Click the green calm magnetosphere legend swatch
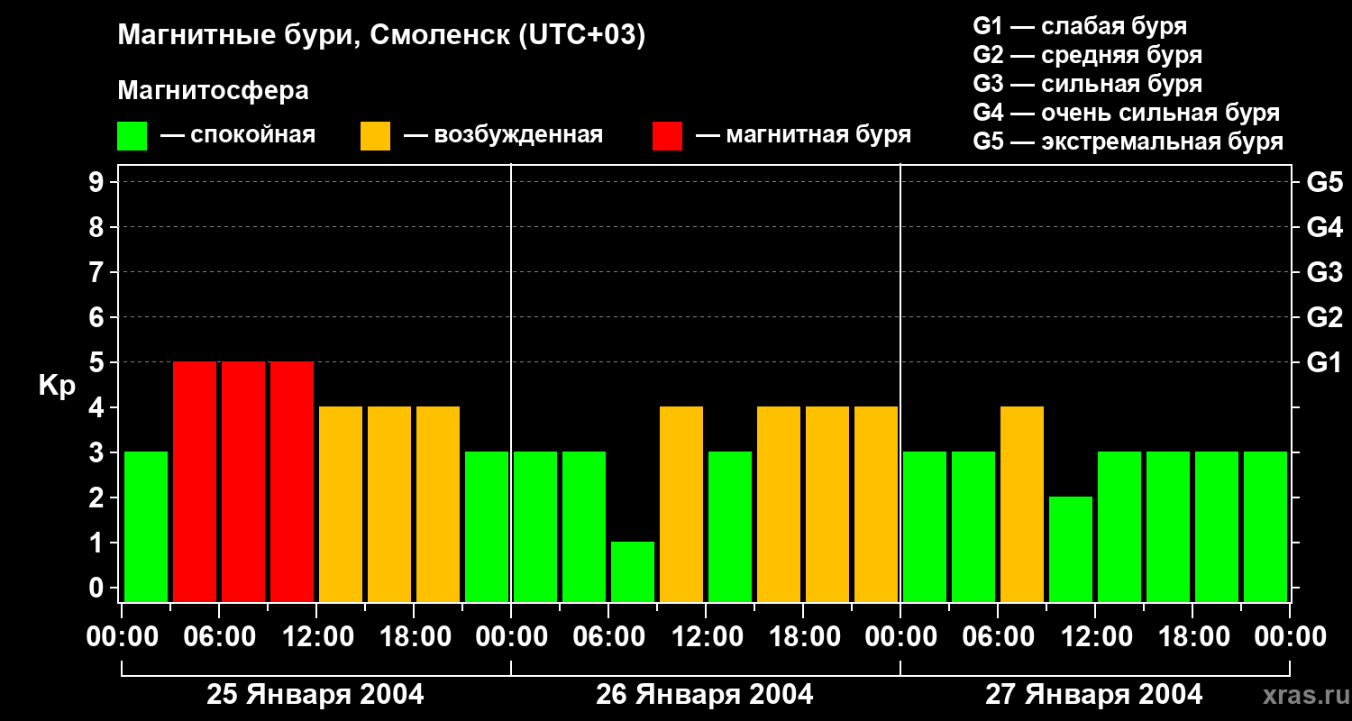The image size is (1352, 721). [132, 136]
